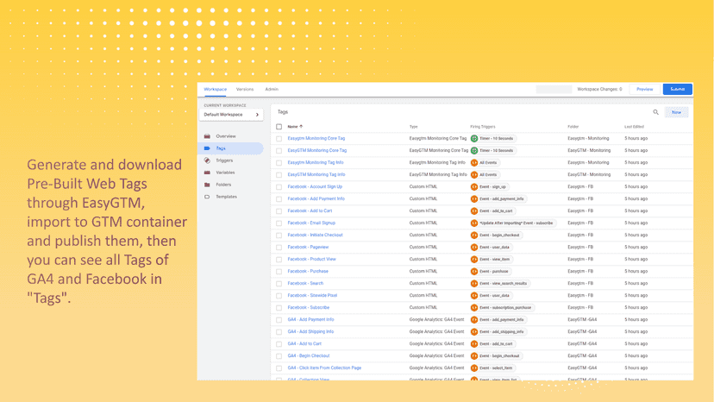Check the Facebook - Account Sign Up row
This screenshot has width=714, height=402.
point(279,187)
